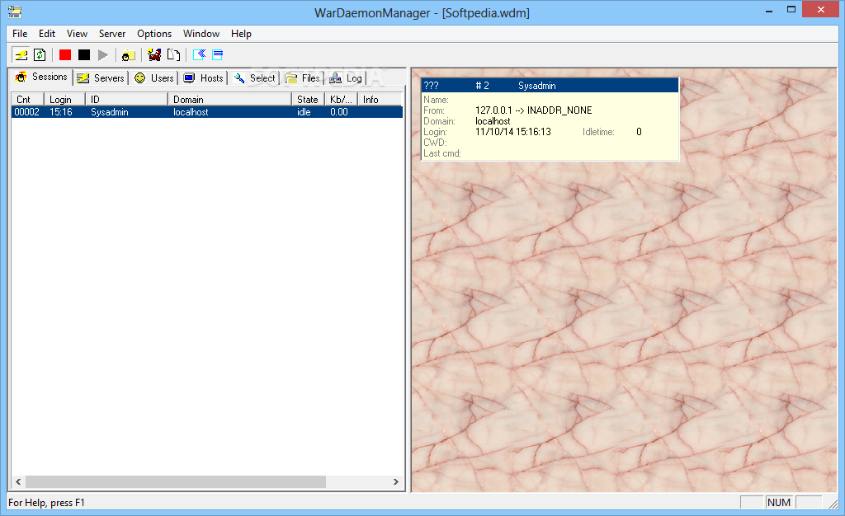The height and width of the screenshot is (516, 845).
Task: Click the lightning bolt connect toolbar icon
Action: (x=21, y=55)
